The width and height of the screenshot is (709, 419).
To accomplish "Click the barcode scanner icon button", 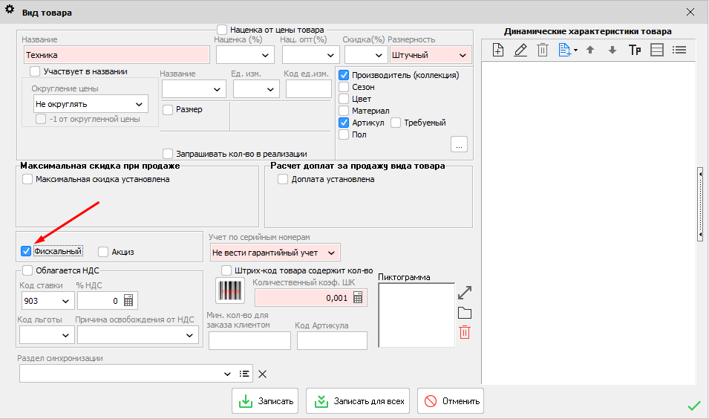I will click(230, 290).
